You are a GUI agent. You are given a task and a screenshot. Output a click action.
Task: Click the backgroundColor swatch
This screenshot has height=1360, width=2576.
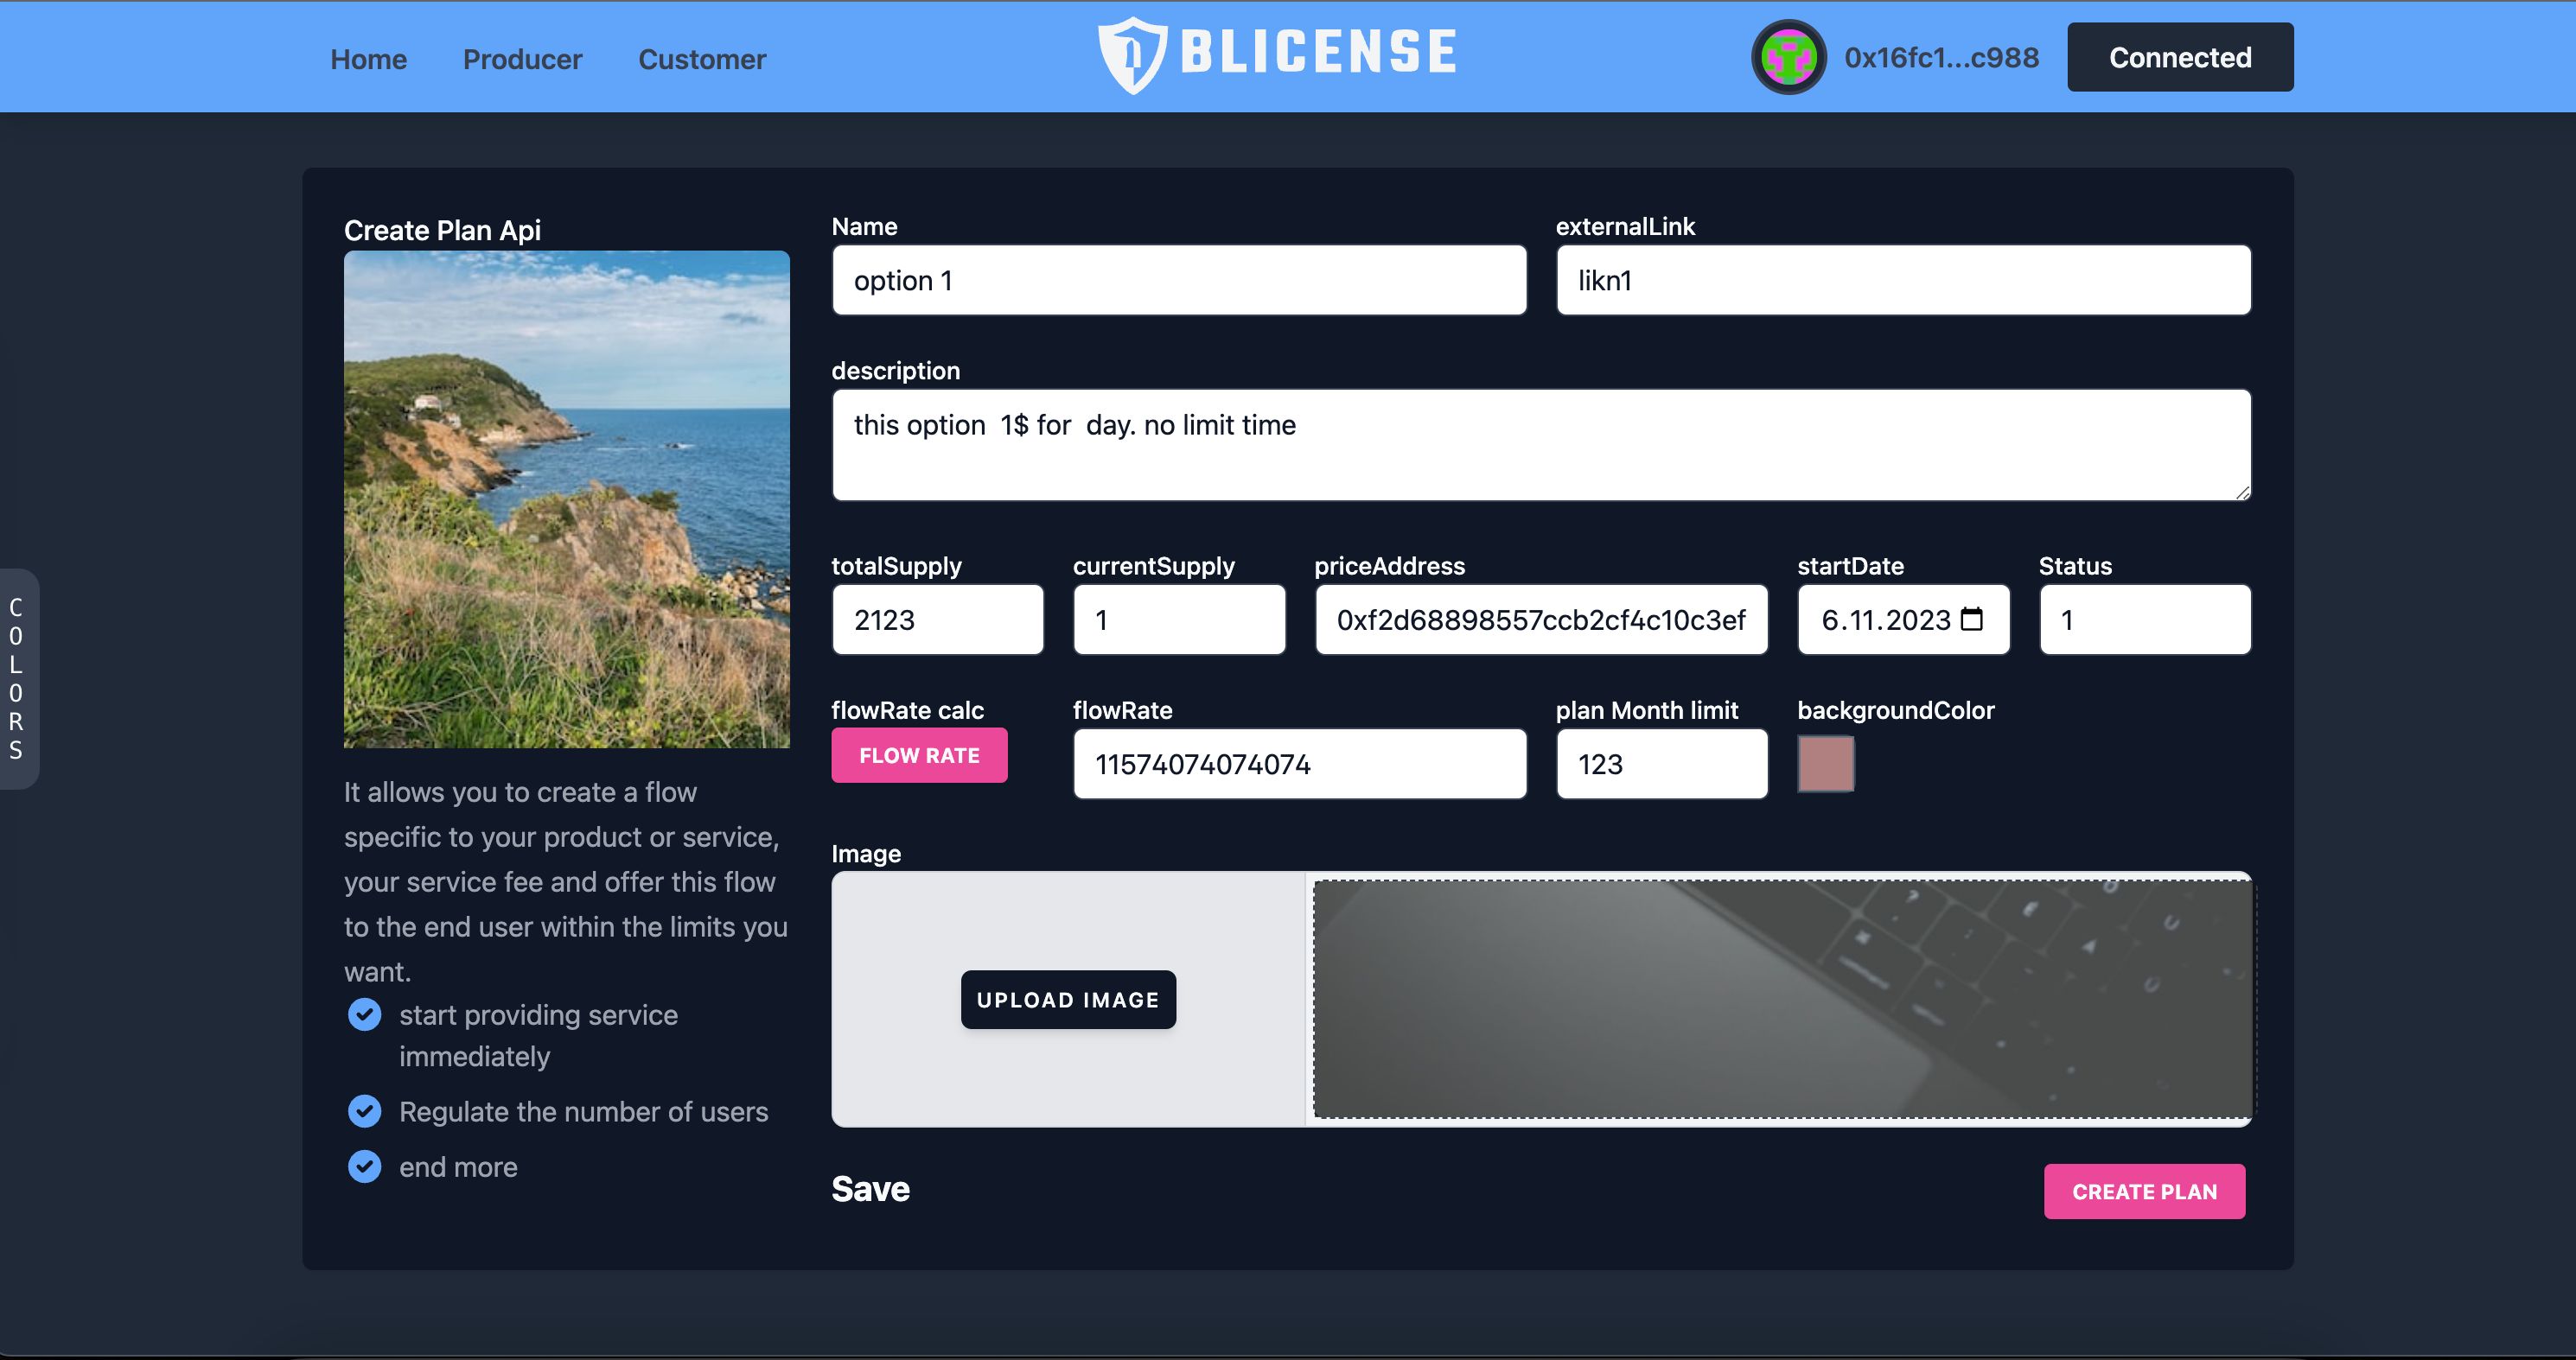(1827, 763)
